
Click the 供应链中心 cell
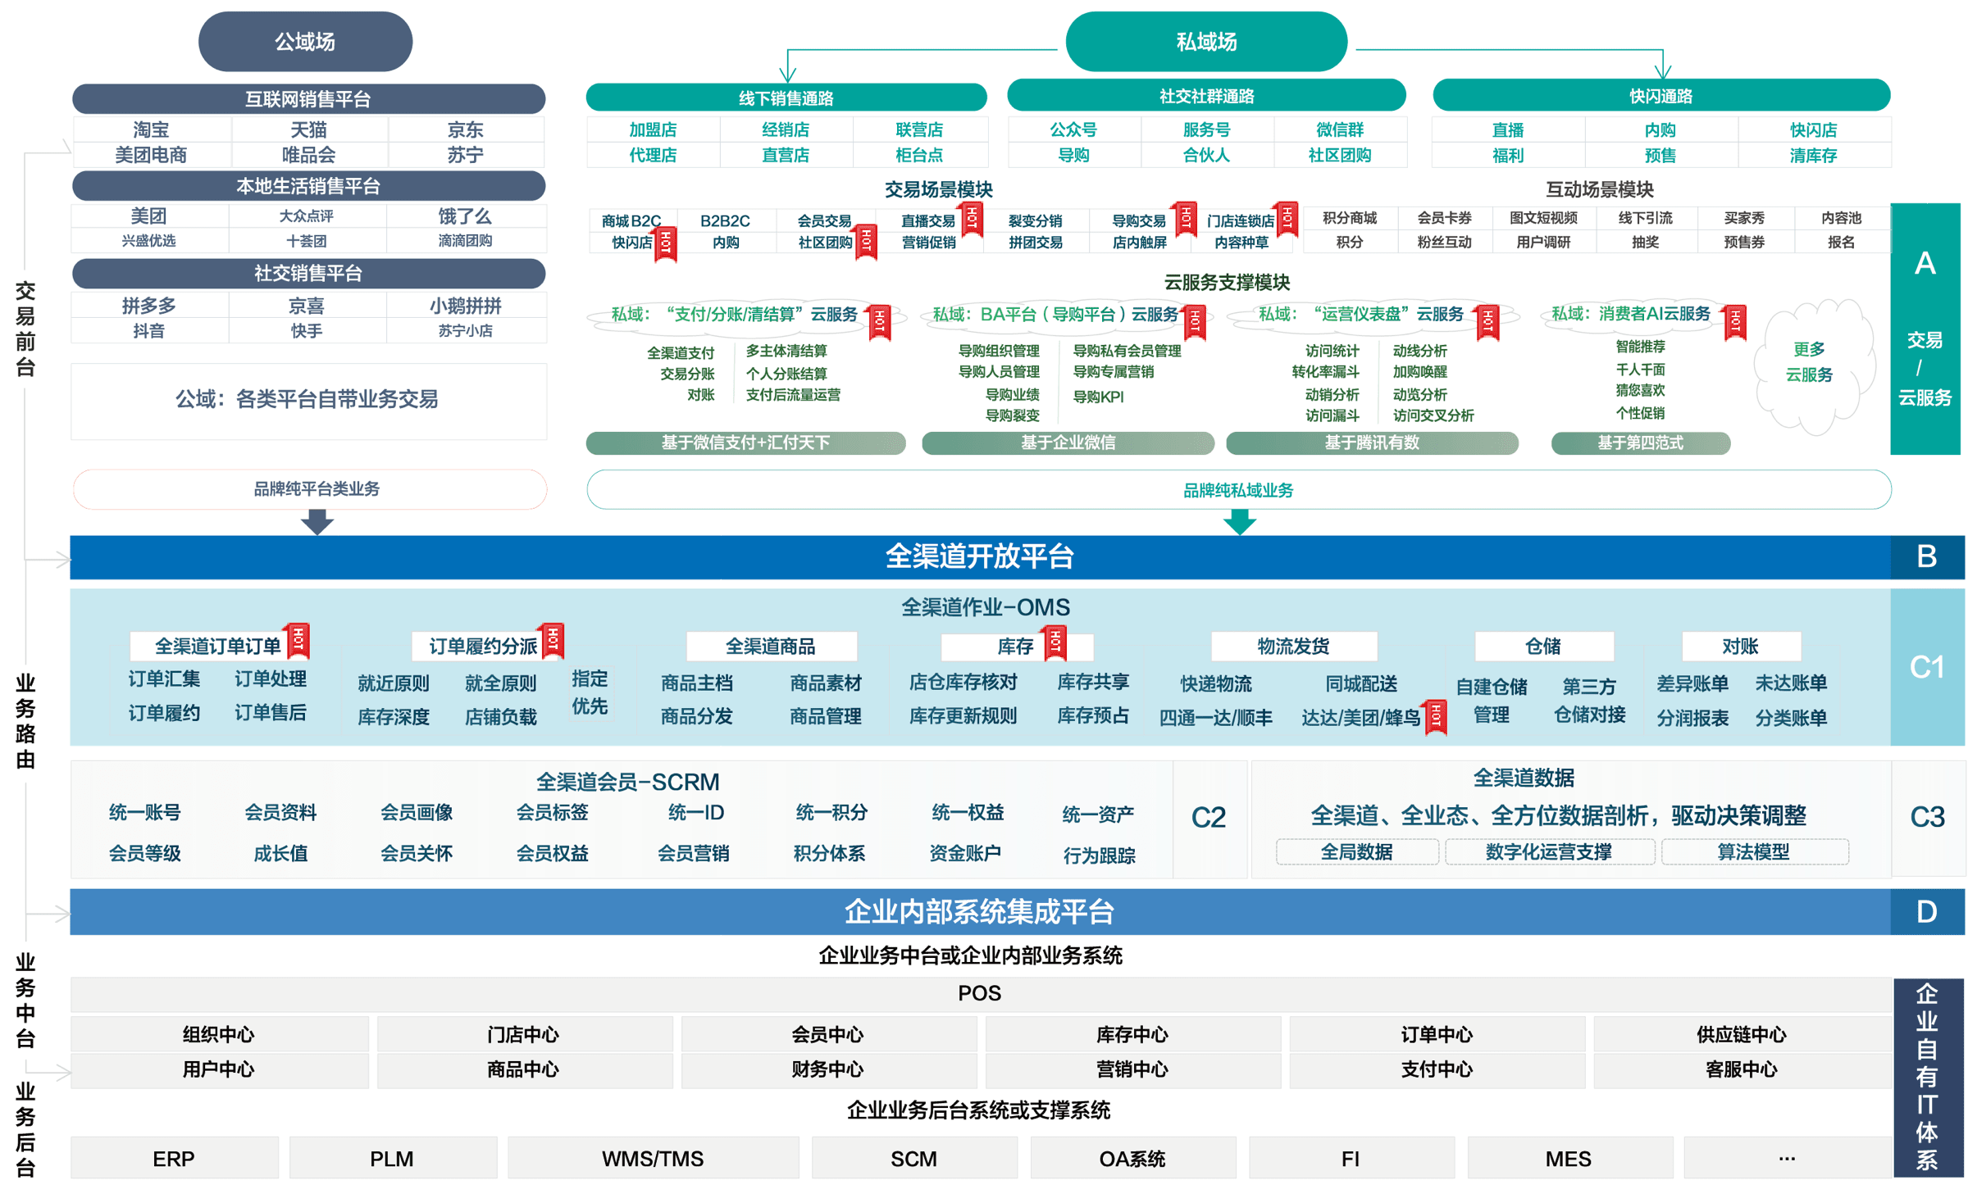tap(1742, 1034)
